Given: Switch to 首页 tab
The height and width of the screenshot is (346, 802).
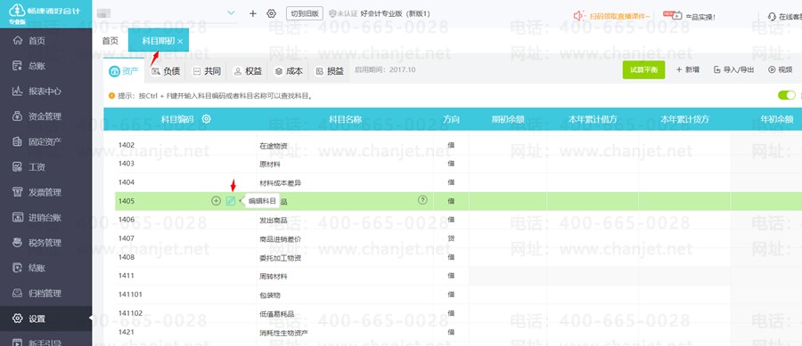Looking at the screenshot, I should (x=110, y=41).
